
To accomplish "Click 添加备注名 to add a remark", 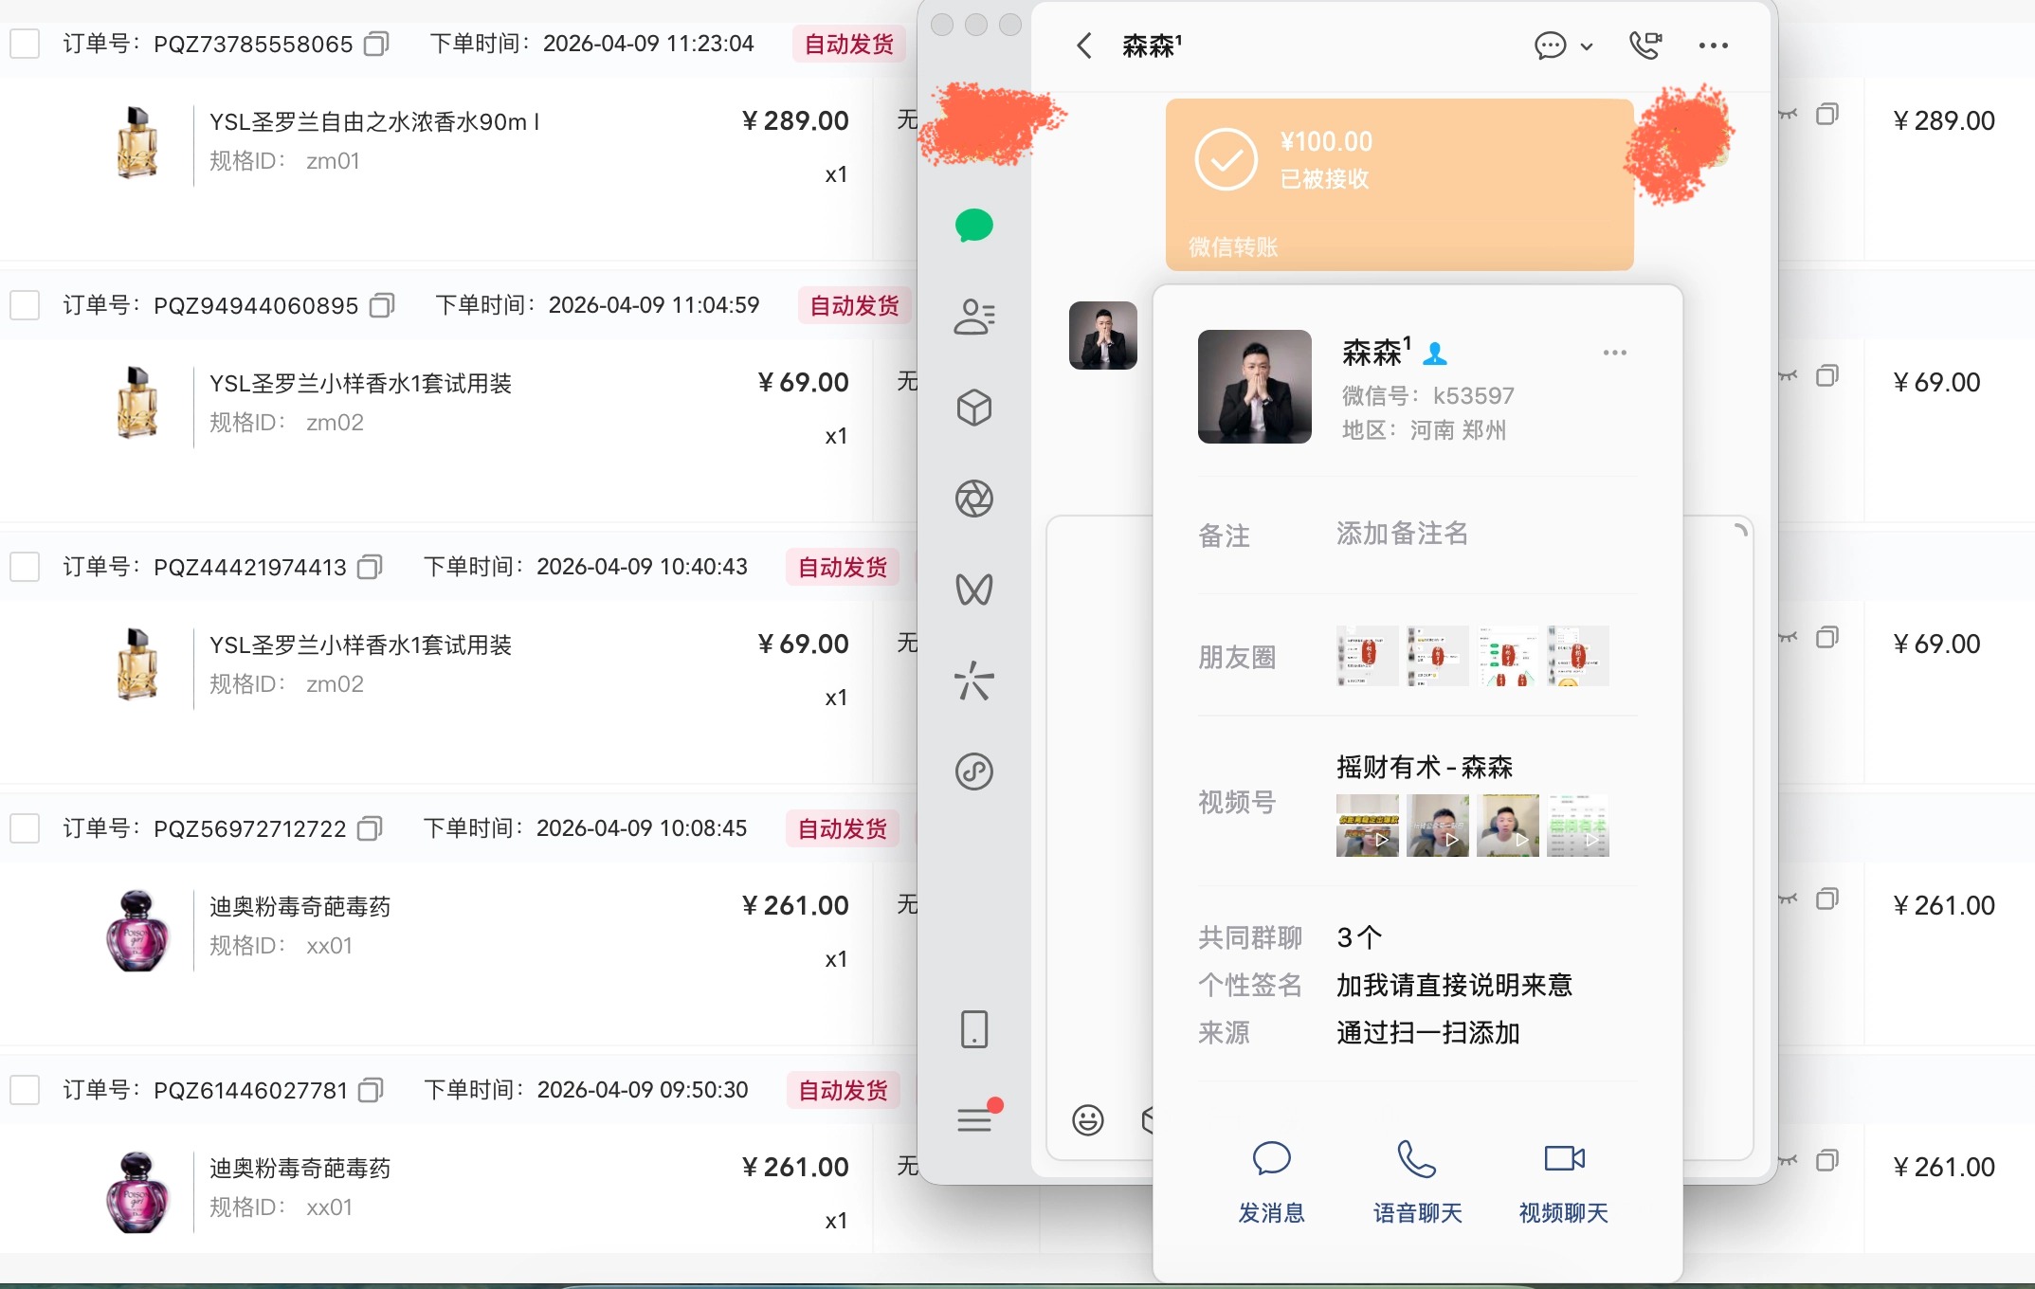I will click(x=1400, y=534).
